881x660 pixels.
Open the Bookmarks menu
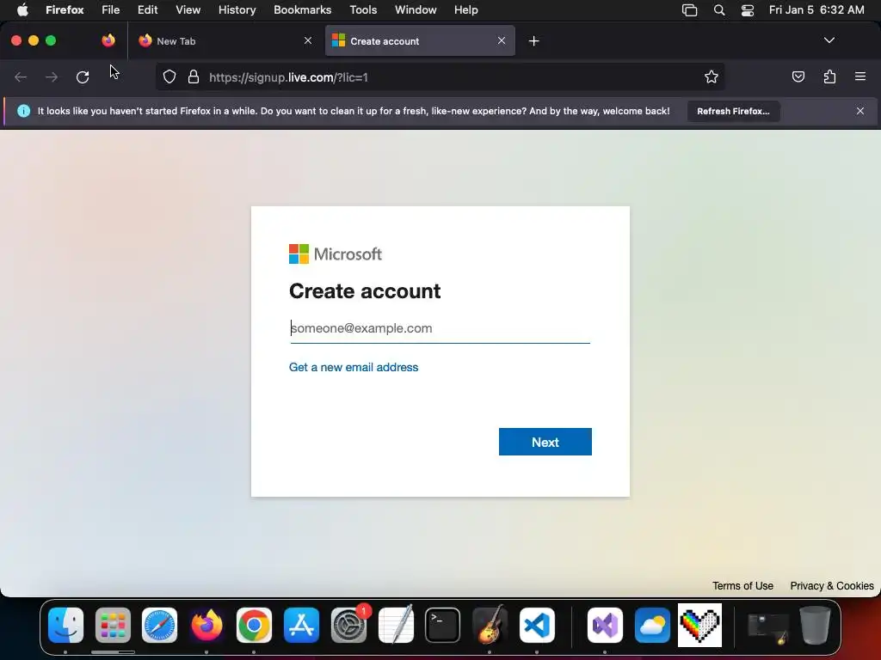coord(302,10)
